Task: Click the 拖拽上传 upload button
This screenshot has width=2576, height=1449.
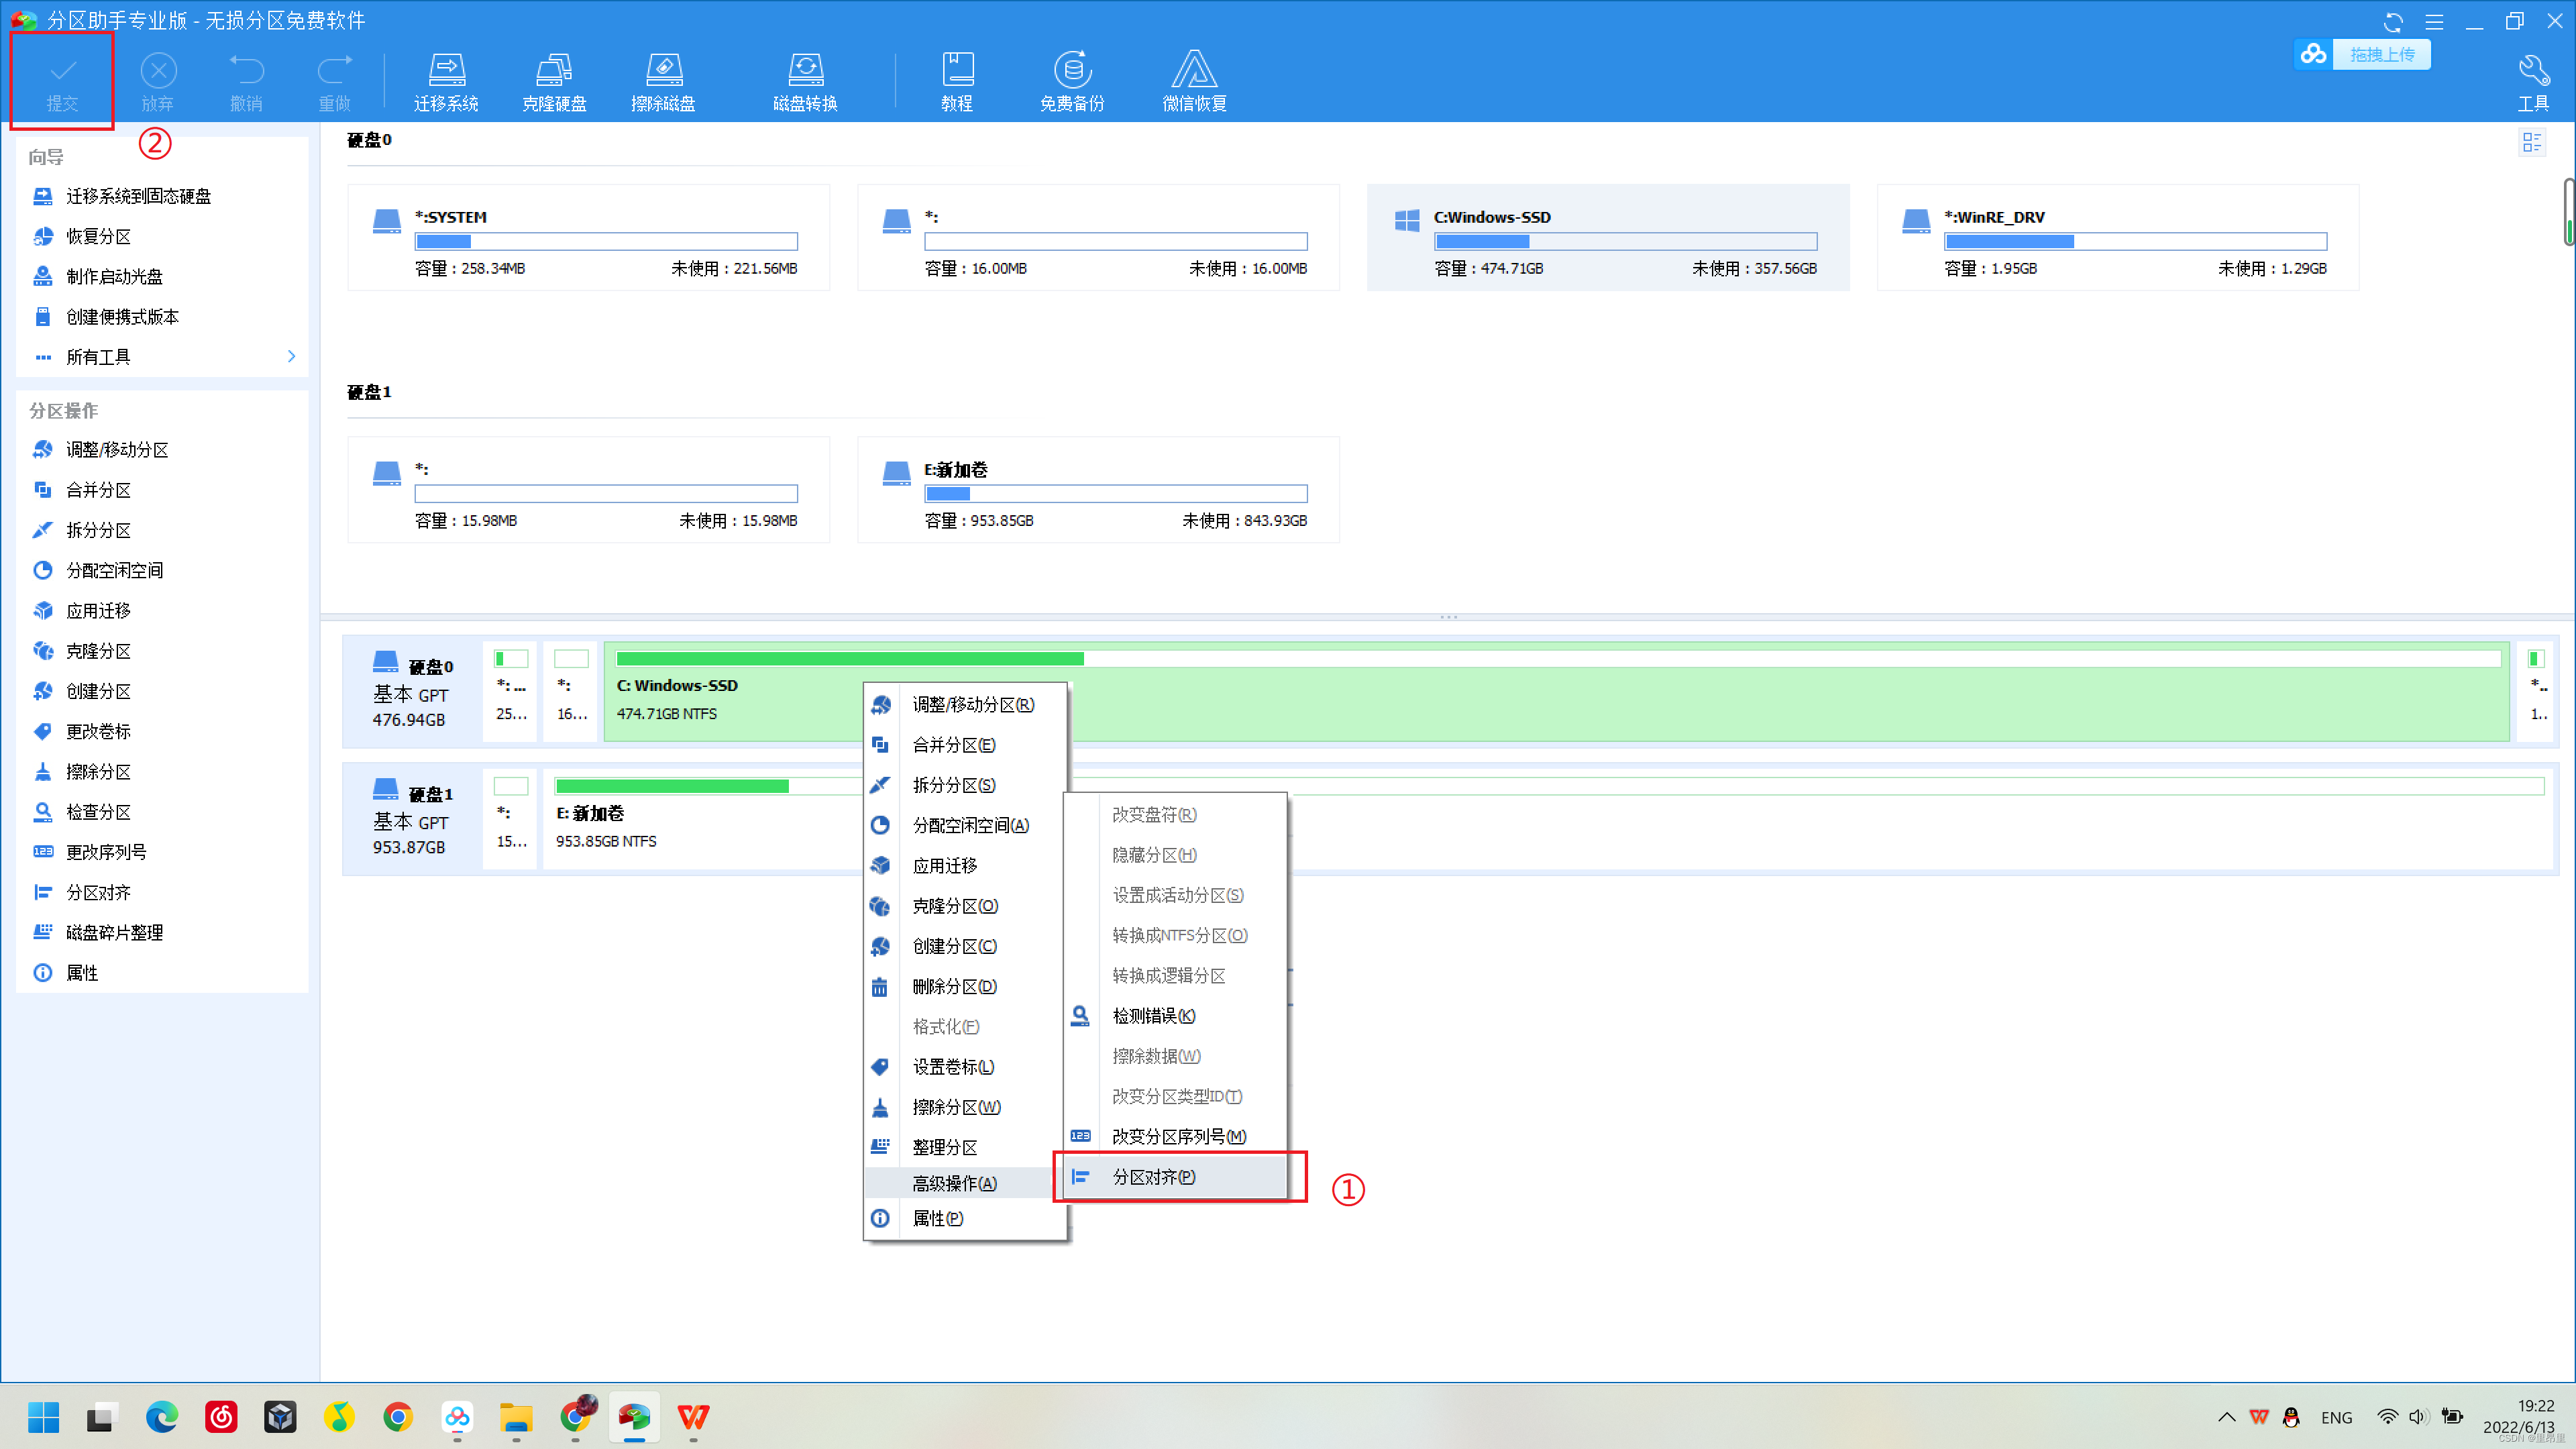Action: 2381,55
